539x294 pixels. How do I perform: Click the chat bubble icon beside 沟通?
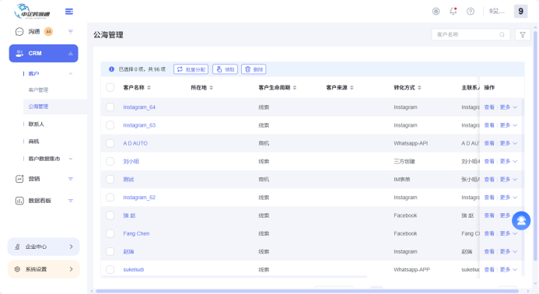click(x=19, y=32)
